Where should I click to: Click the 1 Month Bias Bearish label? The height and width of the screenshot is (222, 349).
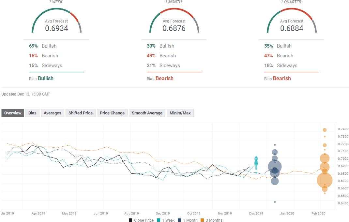(x=160, y=78)
